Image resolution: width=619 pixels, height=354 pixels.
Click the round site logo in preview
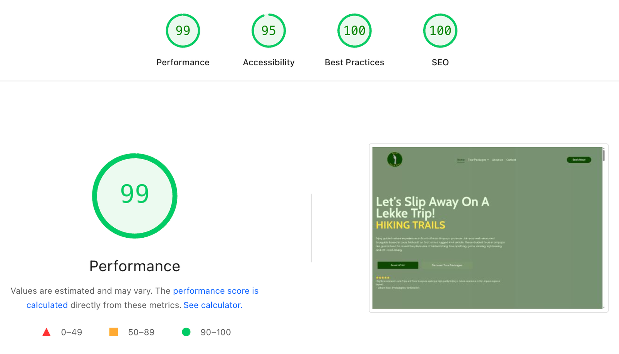click(395, 159)
